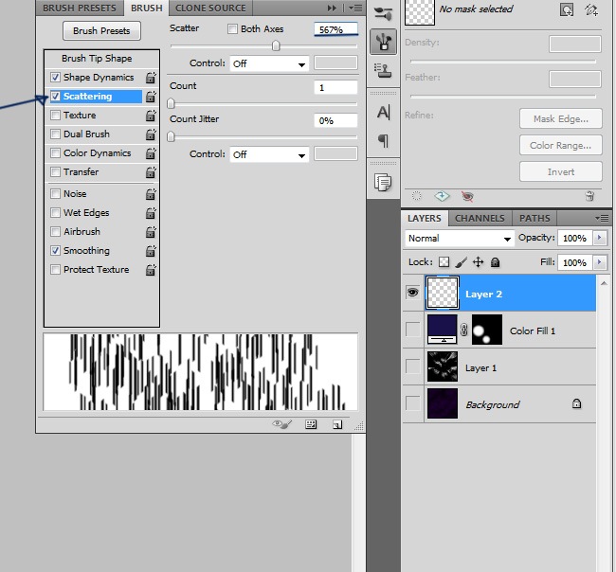Screen dimensions: 616x572
Task: Open the Clone Source stamp dock icon
Action: click(x=383, y=69)
